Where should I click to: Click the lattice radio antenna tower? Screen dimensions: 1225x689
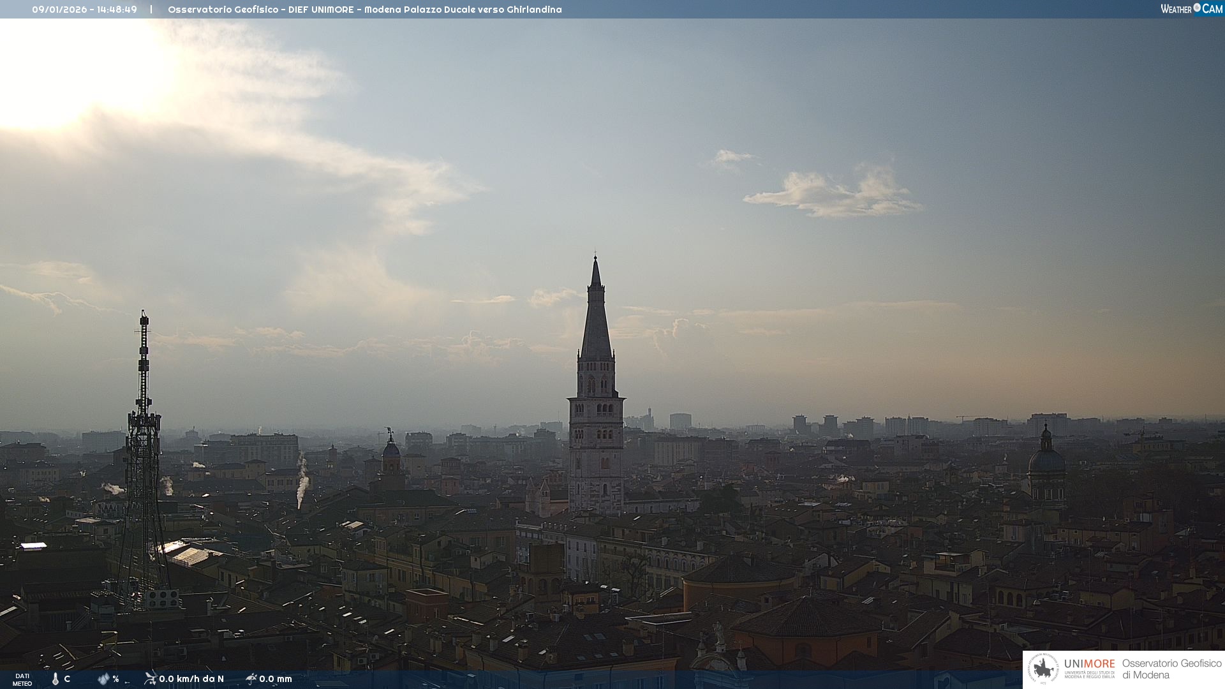coord(143,447)
